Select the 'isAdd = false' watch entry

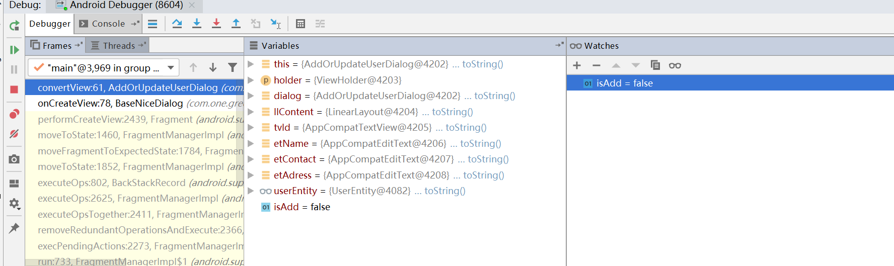point(730,83)
